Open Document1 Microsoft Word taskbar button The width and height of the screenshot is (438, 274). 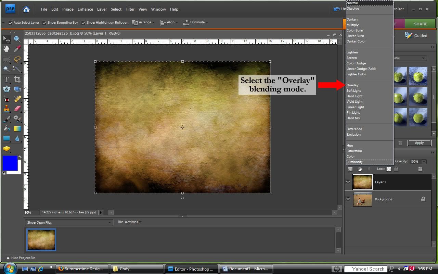[246, 269]
